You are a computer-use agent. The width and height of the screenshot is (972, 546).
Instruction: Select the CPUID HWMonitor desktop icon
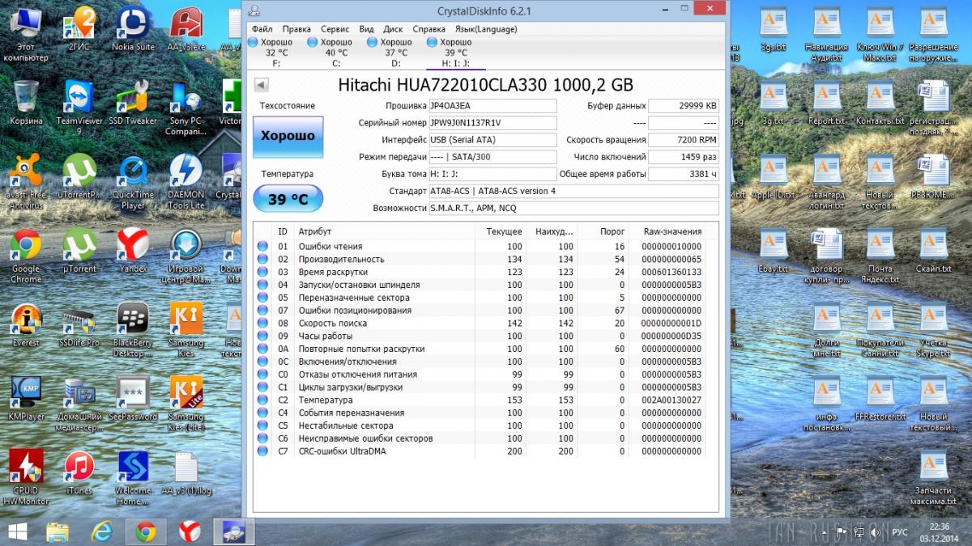(x=26, y=478)
